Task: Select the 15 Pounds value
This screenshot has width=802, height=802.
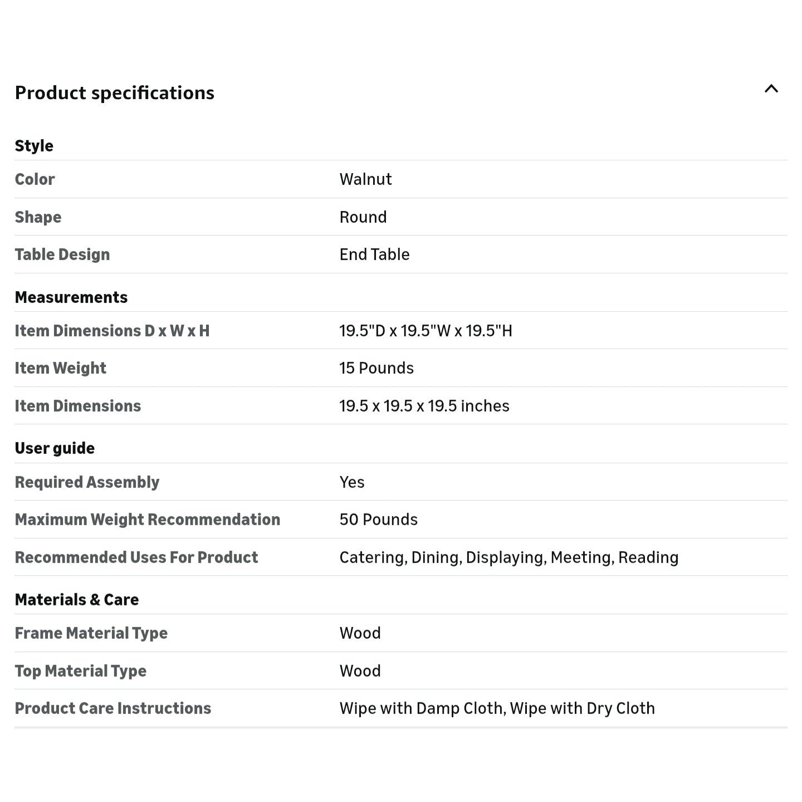Action: click(x=376, y=368)
